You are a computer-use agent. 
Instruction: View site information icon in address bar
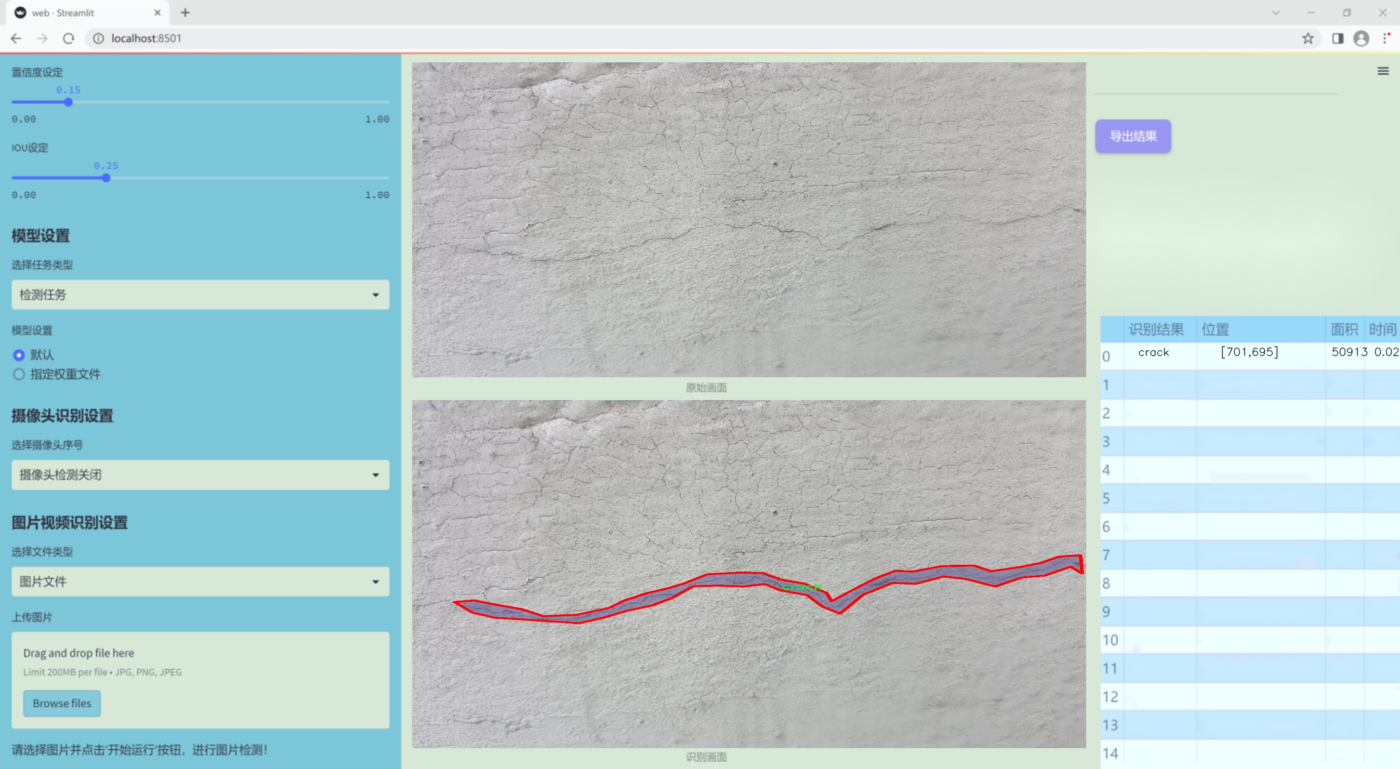click(x=98, y=38)
